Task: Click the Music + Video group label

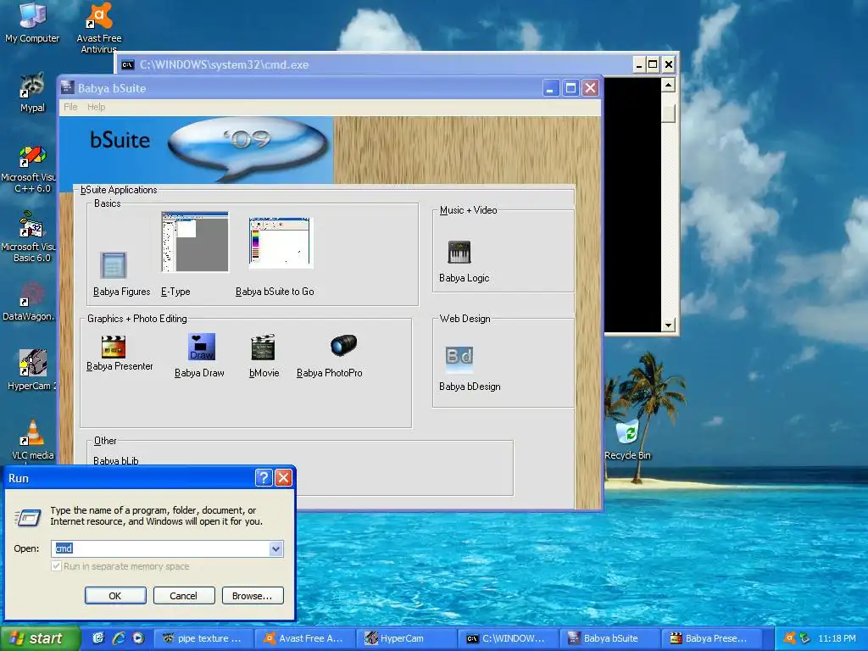Action: [468, 210]
